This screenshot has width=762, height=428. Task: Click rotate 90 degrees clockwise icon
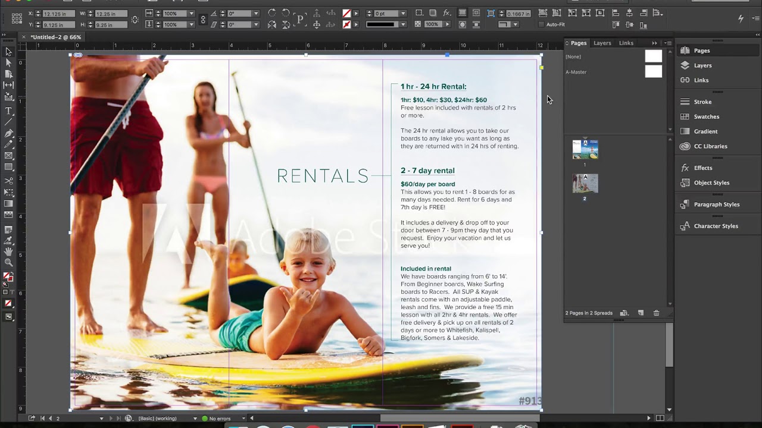[271, 12]
